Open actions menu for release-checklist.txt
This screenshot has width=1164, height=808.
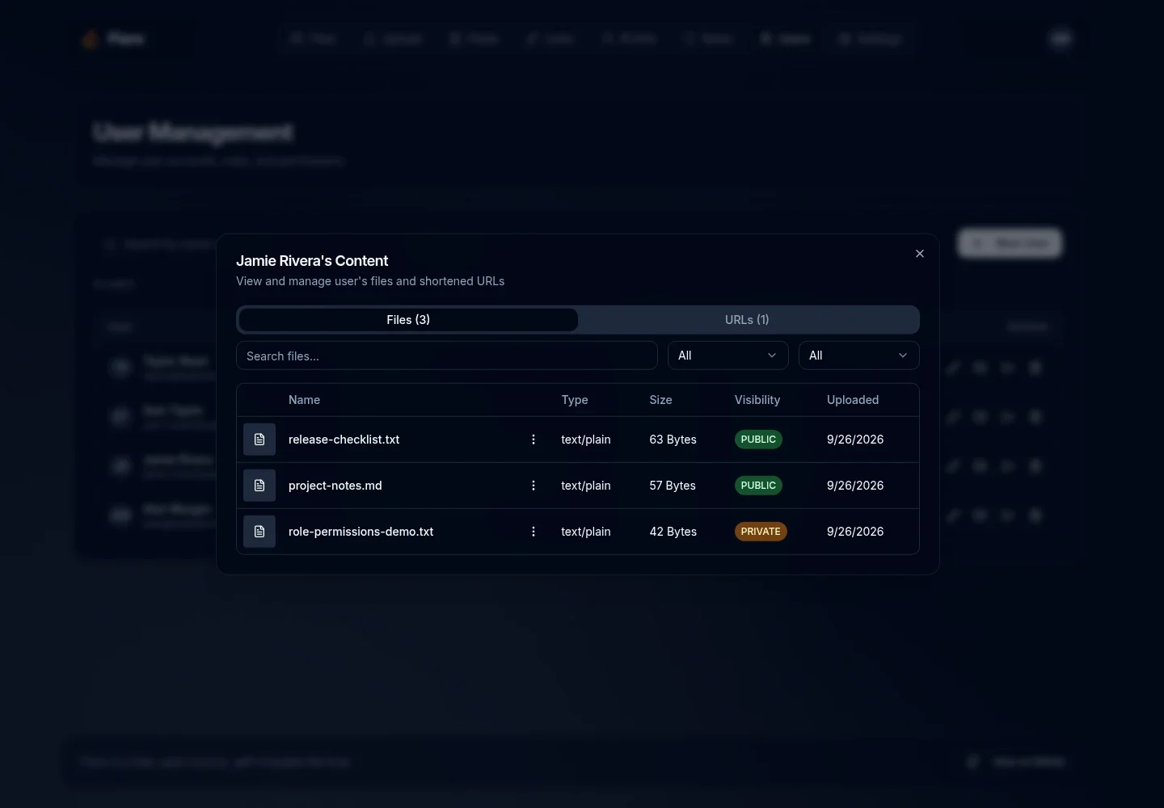[533, 440]
